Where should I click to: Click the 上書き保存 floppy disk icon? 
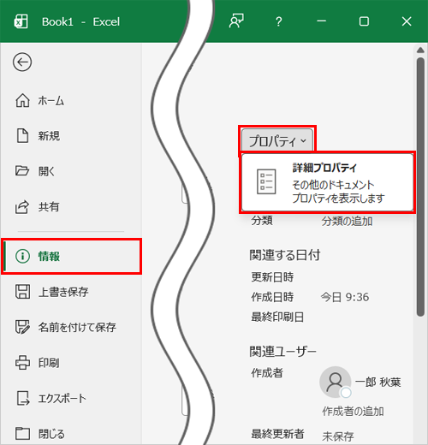(22, 292)
